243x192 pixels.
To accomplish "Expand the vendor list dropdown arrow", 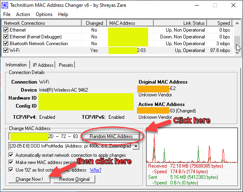I will [136, 146].
